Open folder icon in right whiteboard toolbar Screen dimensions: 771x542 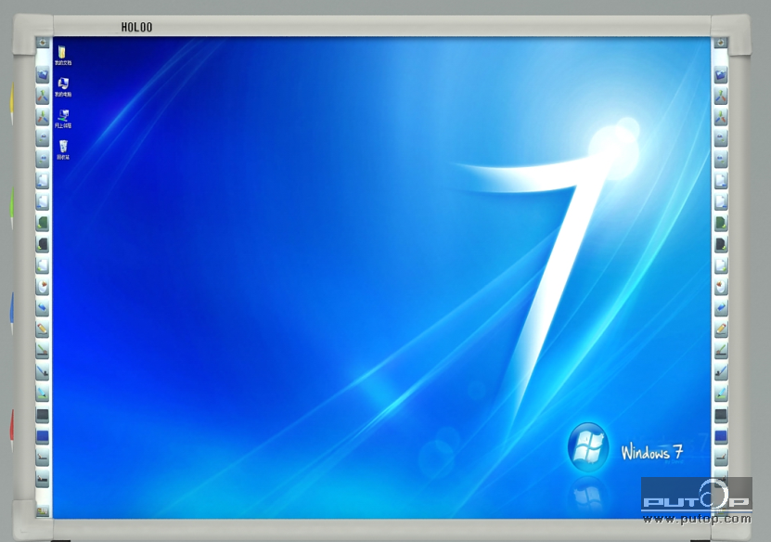(721, 75)
